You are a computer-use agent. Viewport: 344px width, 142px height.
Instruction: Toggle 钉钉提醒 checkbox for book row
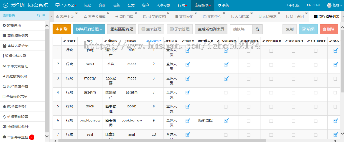coord(315,107)
